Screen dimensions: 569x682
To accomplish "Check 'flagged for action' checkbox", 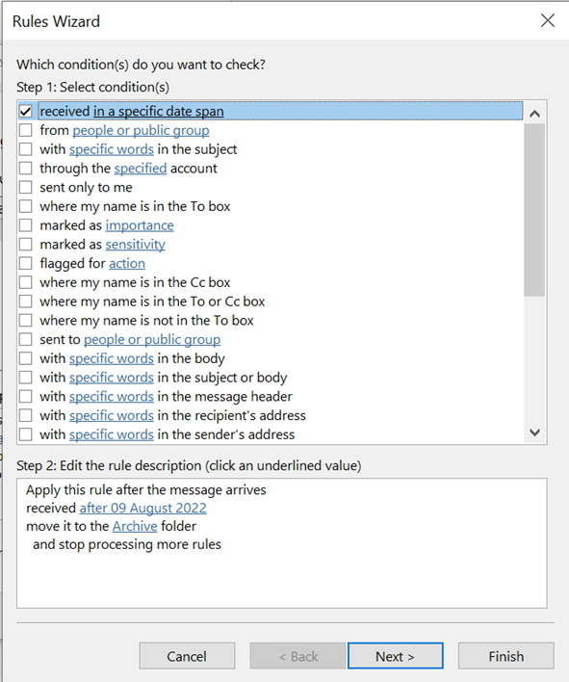I will pyautogui.click(x=26, y=263).
